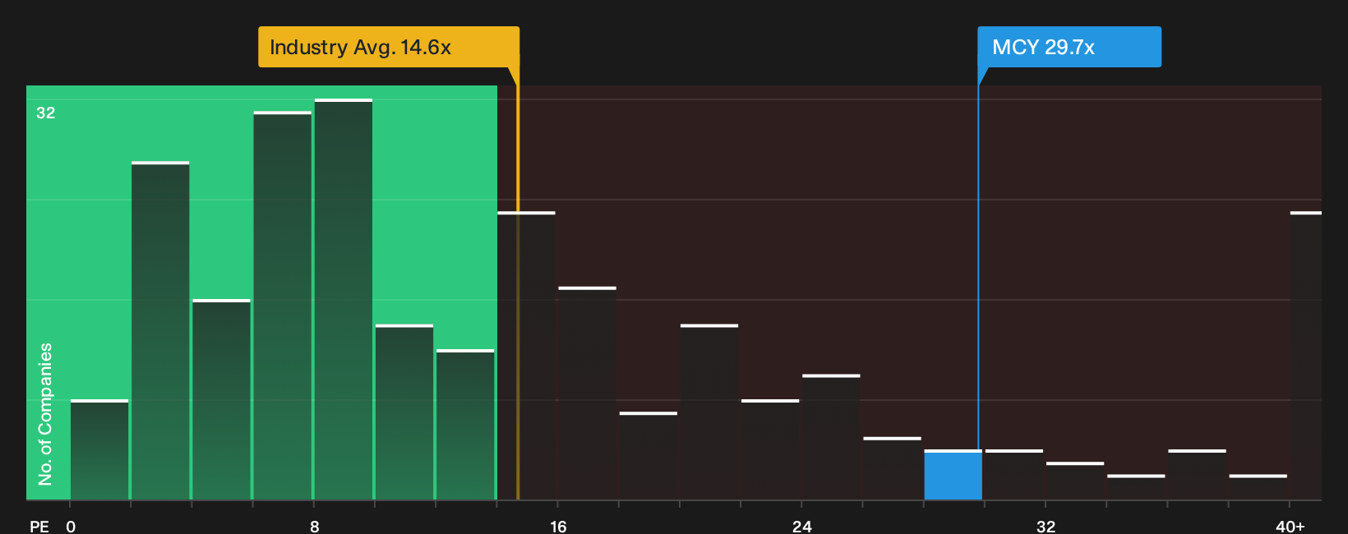Select the "32" x-axis tick label
This screenshot has height=534, width=1348.
[1046, 526]
